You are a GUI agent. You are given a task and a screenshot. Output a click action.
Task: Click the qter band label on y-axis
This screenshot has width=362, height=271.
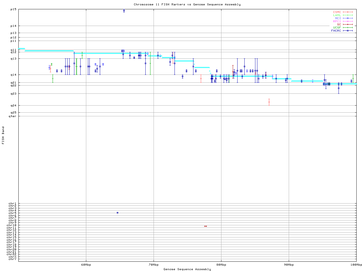(12, 116)
